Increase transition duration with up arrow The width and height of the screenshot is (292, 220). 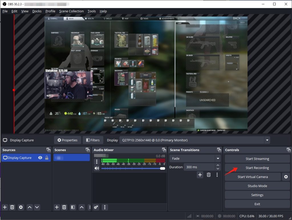point(218,165)
